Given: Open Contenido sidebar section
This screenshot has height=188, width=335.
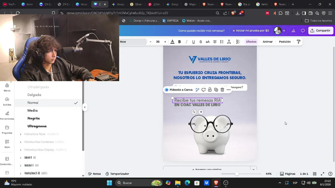Looking at the screenshot, I should [7, 161].
